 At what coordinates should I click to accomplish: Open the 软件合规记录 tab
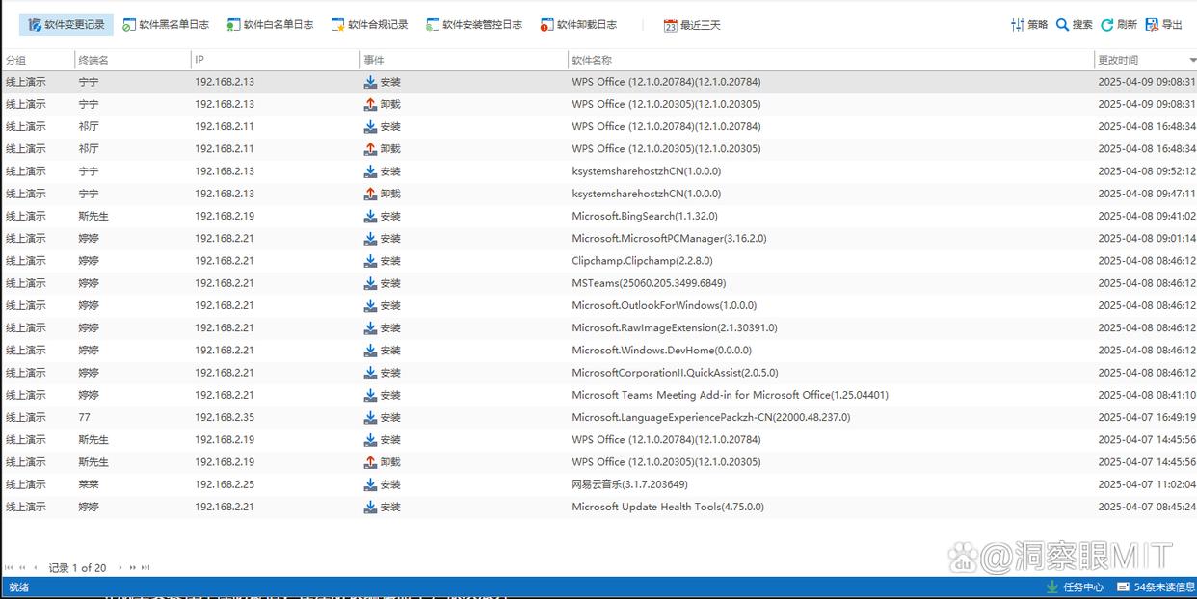coord(369,25)
